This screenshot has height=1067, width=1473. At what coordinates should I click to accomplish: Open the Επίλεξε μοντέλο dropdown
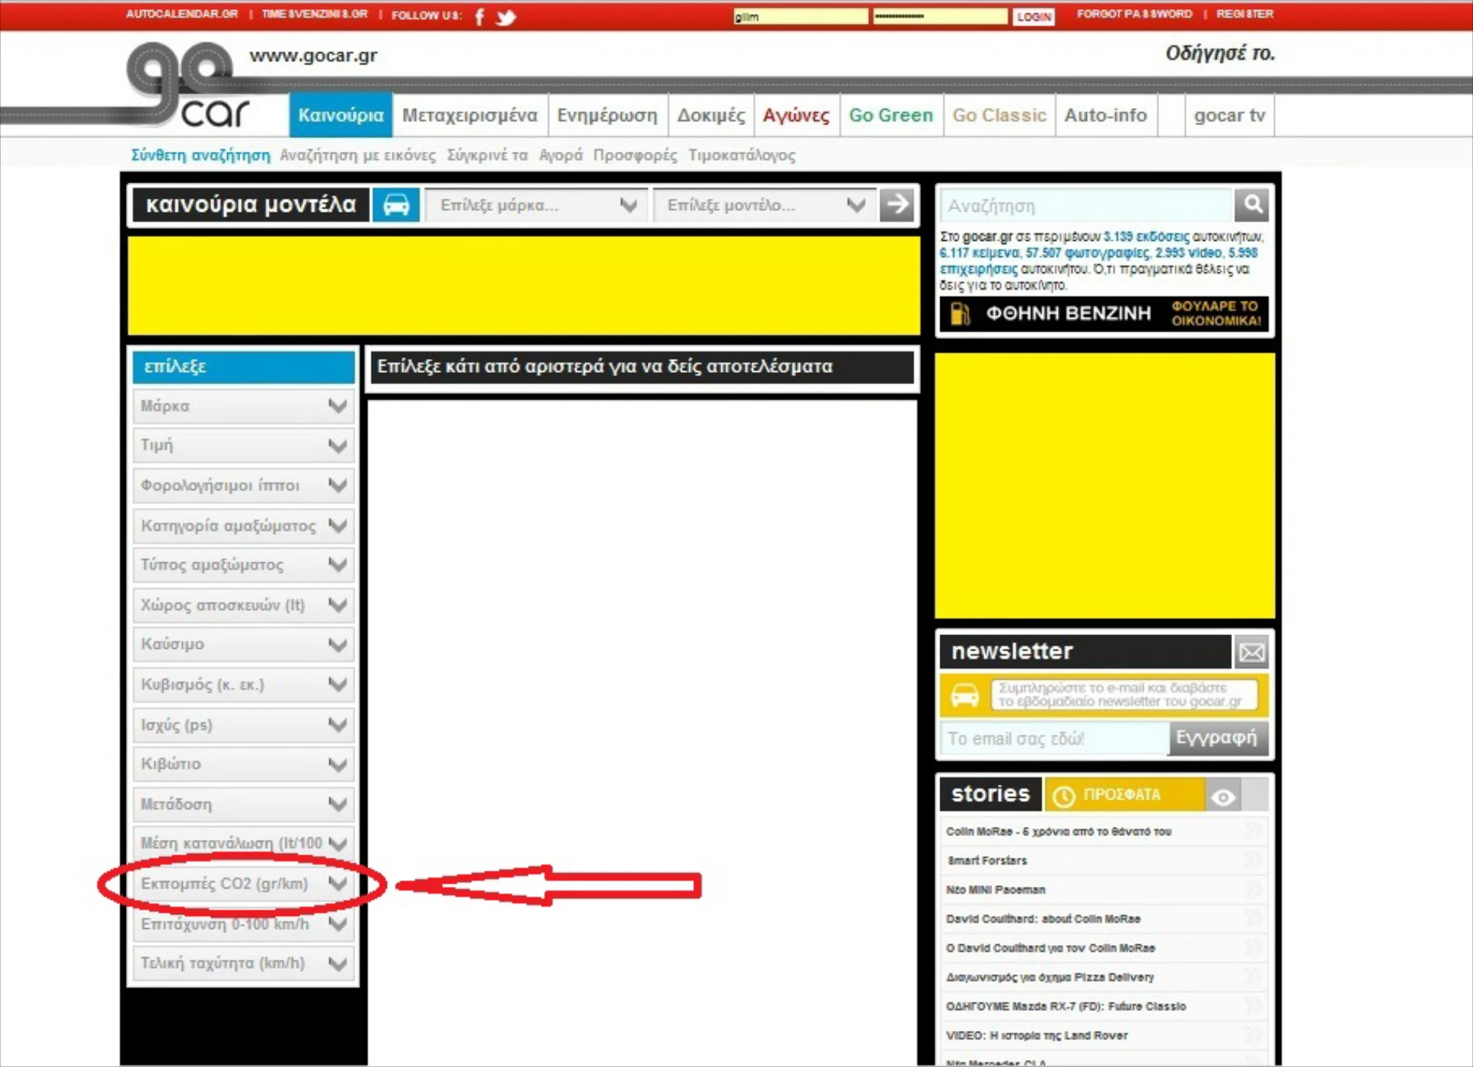(x=765, y=206)
